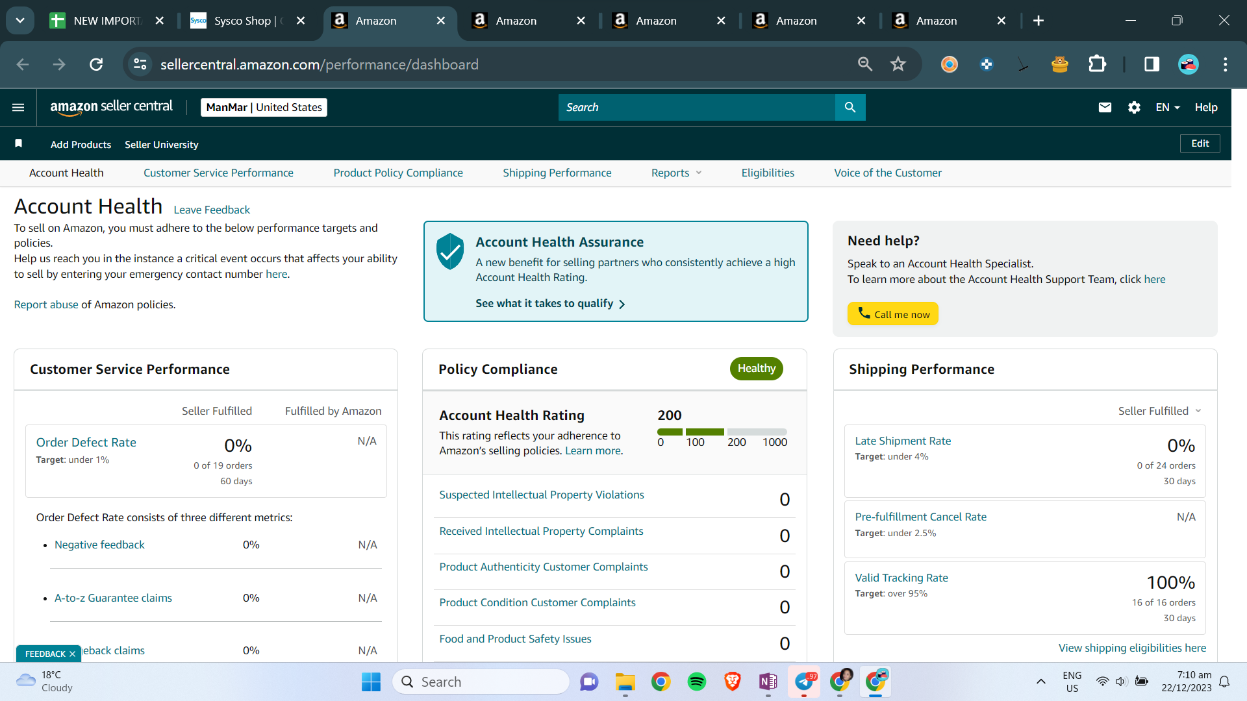Image resolution: width=1247 pixels, height=701 pixels.
Task: Open Valid Tracking Rate details
Action: pos(901,578)
